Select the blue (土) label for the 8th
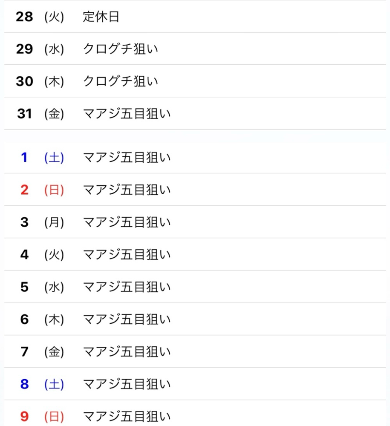Screen dimensions: 390x426 point(54,384)
